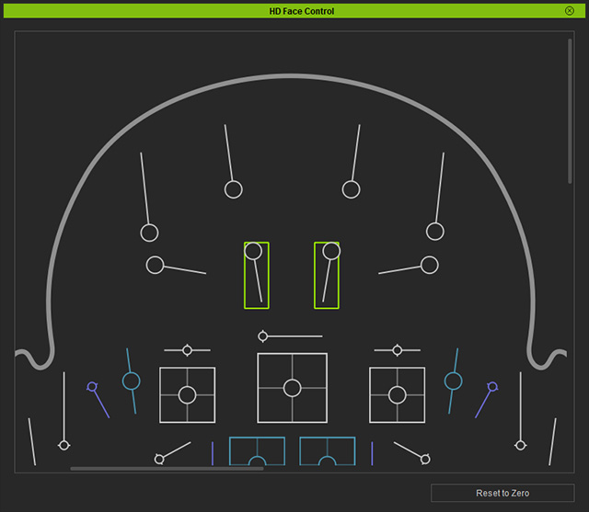Select the left eye square pad center handle

pos(187,395)
